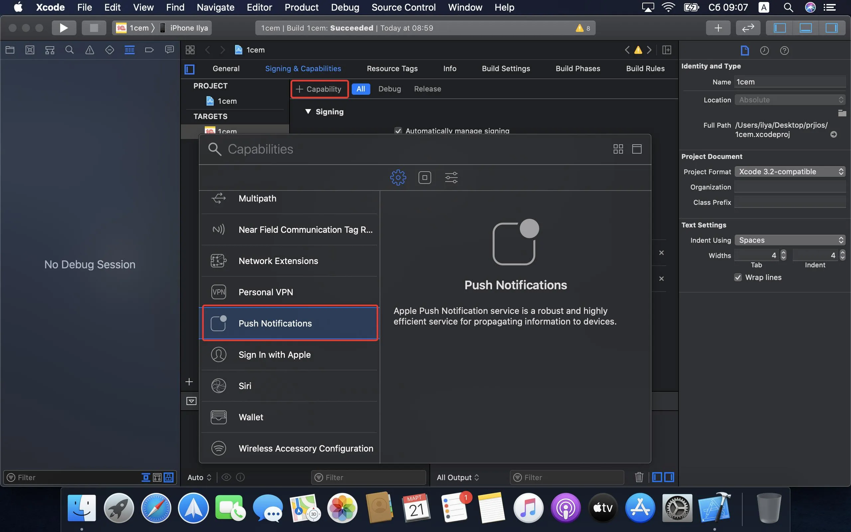Select Sign In with Apple capability
851x532 pixels.
click(290, 354)
